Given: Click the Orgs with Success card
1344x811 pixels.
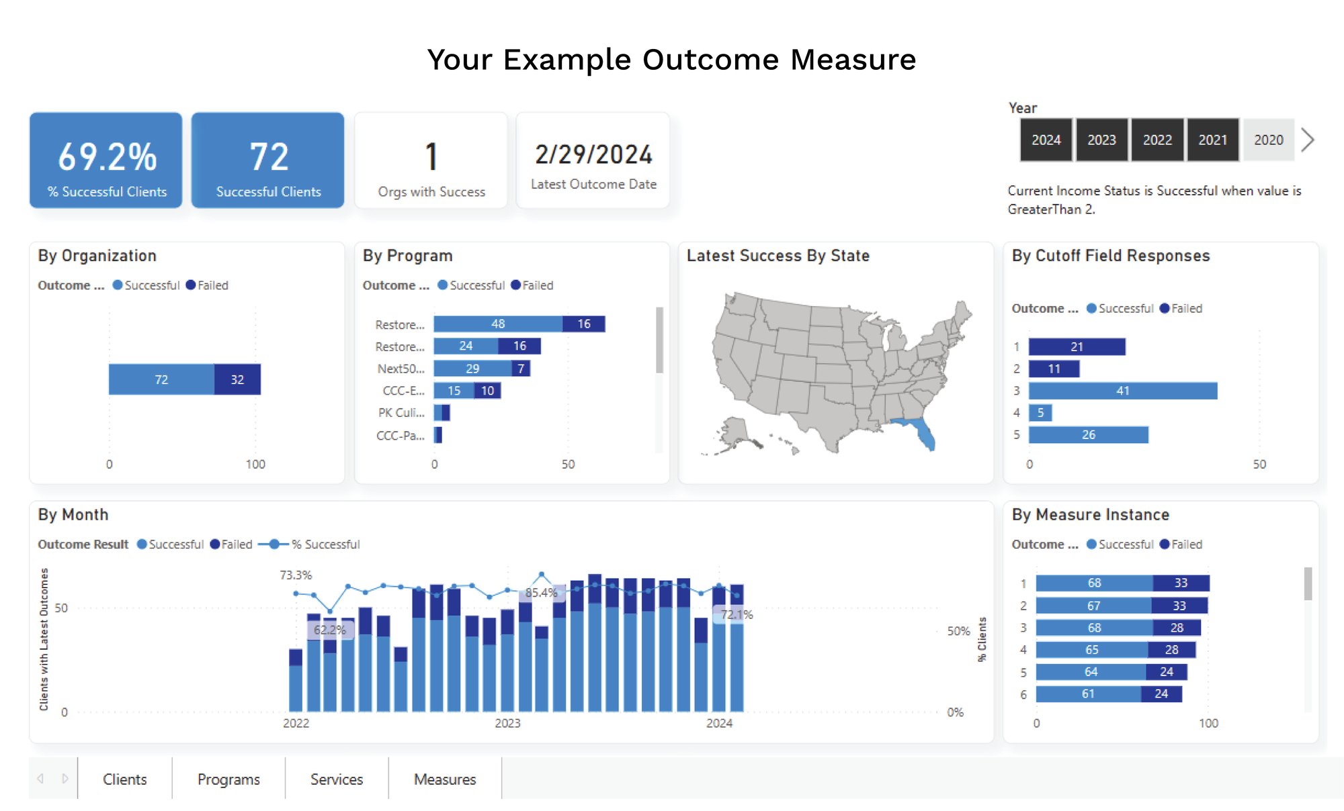Looking at the screenshot, I should tap(431, 160).
